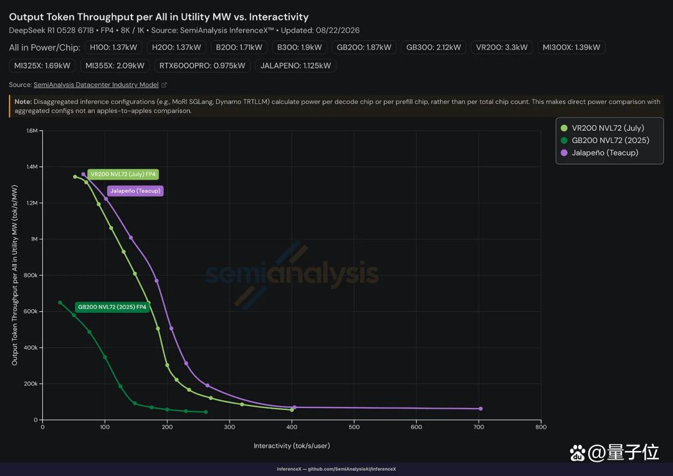Toggle GB200 NVL72 (2025) legend entry
This screenshot has width=673, height=476.
tap(604, 140)
